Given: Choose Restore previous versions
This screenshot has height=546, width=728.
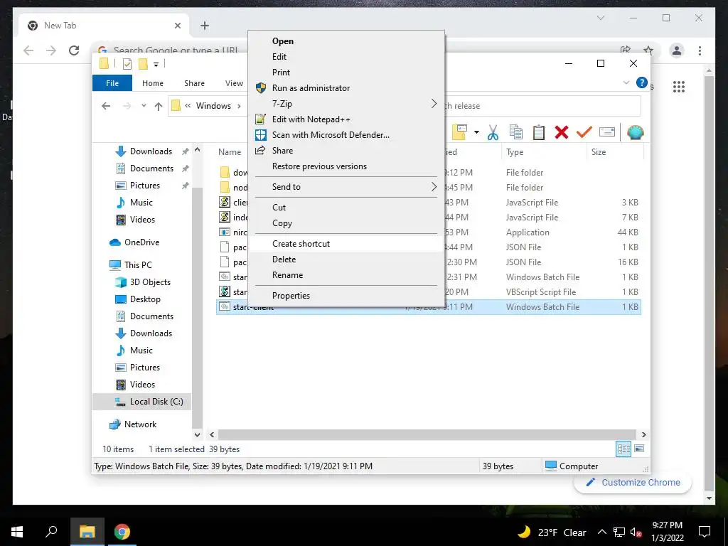Looking at the screenshot, I should 347,166.
